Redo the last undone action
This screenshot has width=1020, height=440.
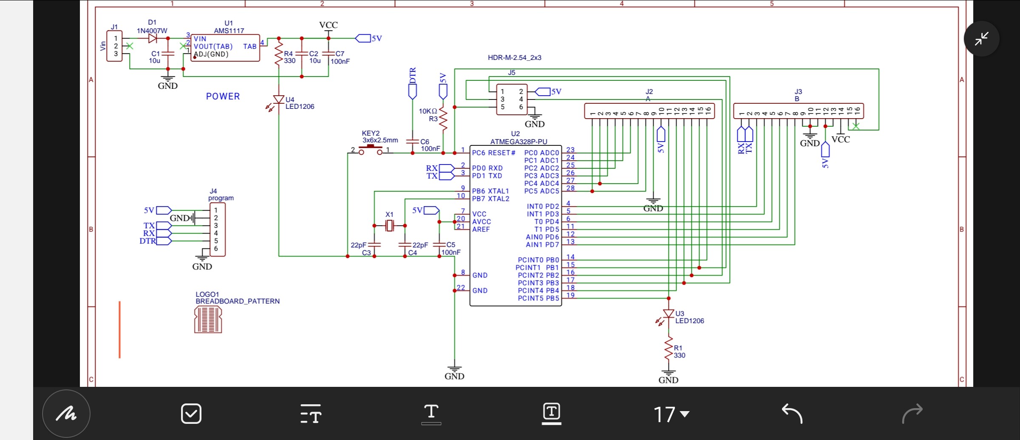click(x=912, y=413)
